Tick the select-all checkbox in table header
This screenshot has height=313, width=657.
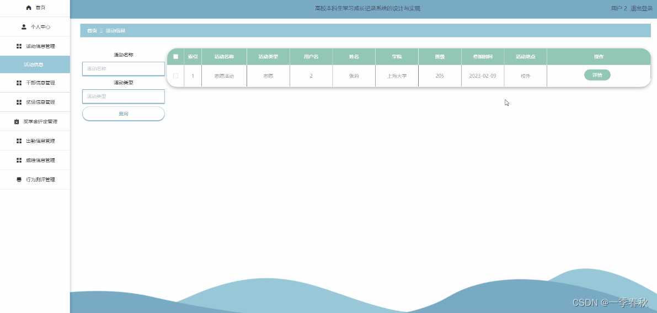[x=175, y=57]
